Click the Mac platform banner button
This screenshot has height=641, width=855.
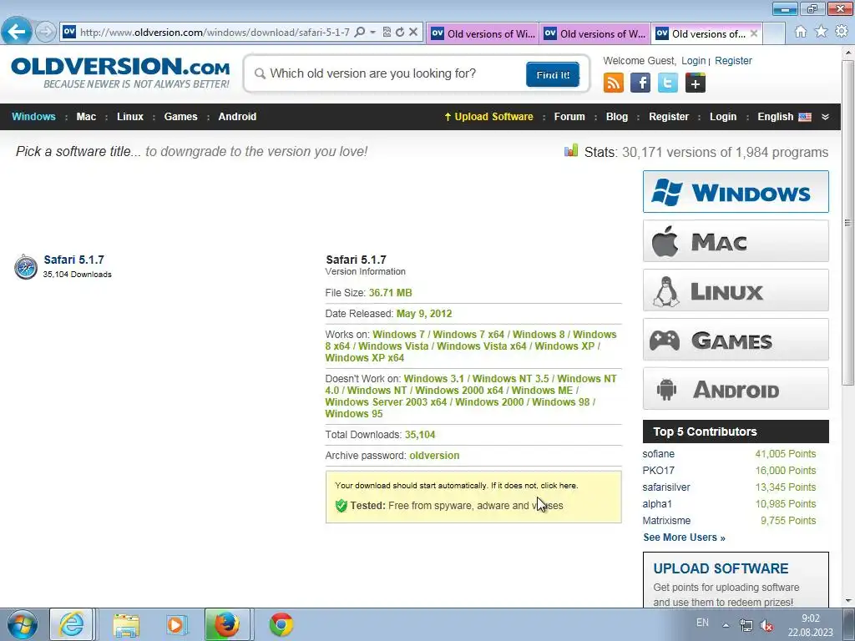click(x=736, y=241)
